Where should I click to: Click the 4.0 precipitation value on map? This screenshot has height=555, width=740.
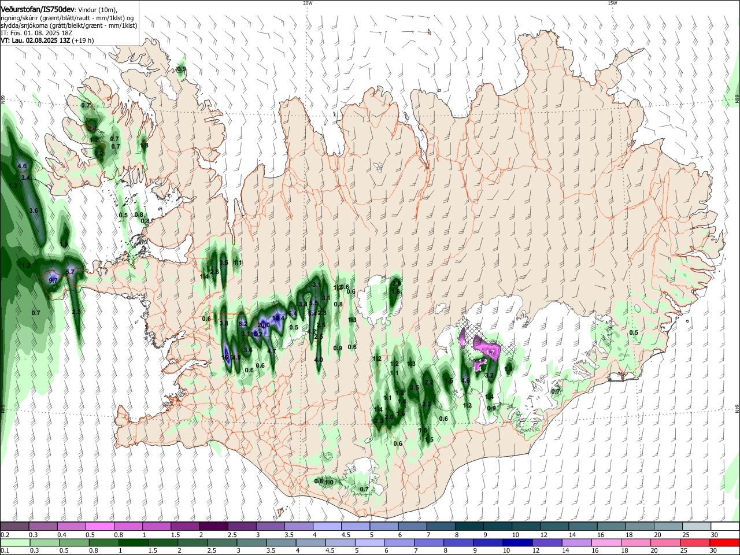[x=319, y=360]
